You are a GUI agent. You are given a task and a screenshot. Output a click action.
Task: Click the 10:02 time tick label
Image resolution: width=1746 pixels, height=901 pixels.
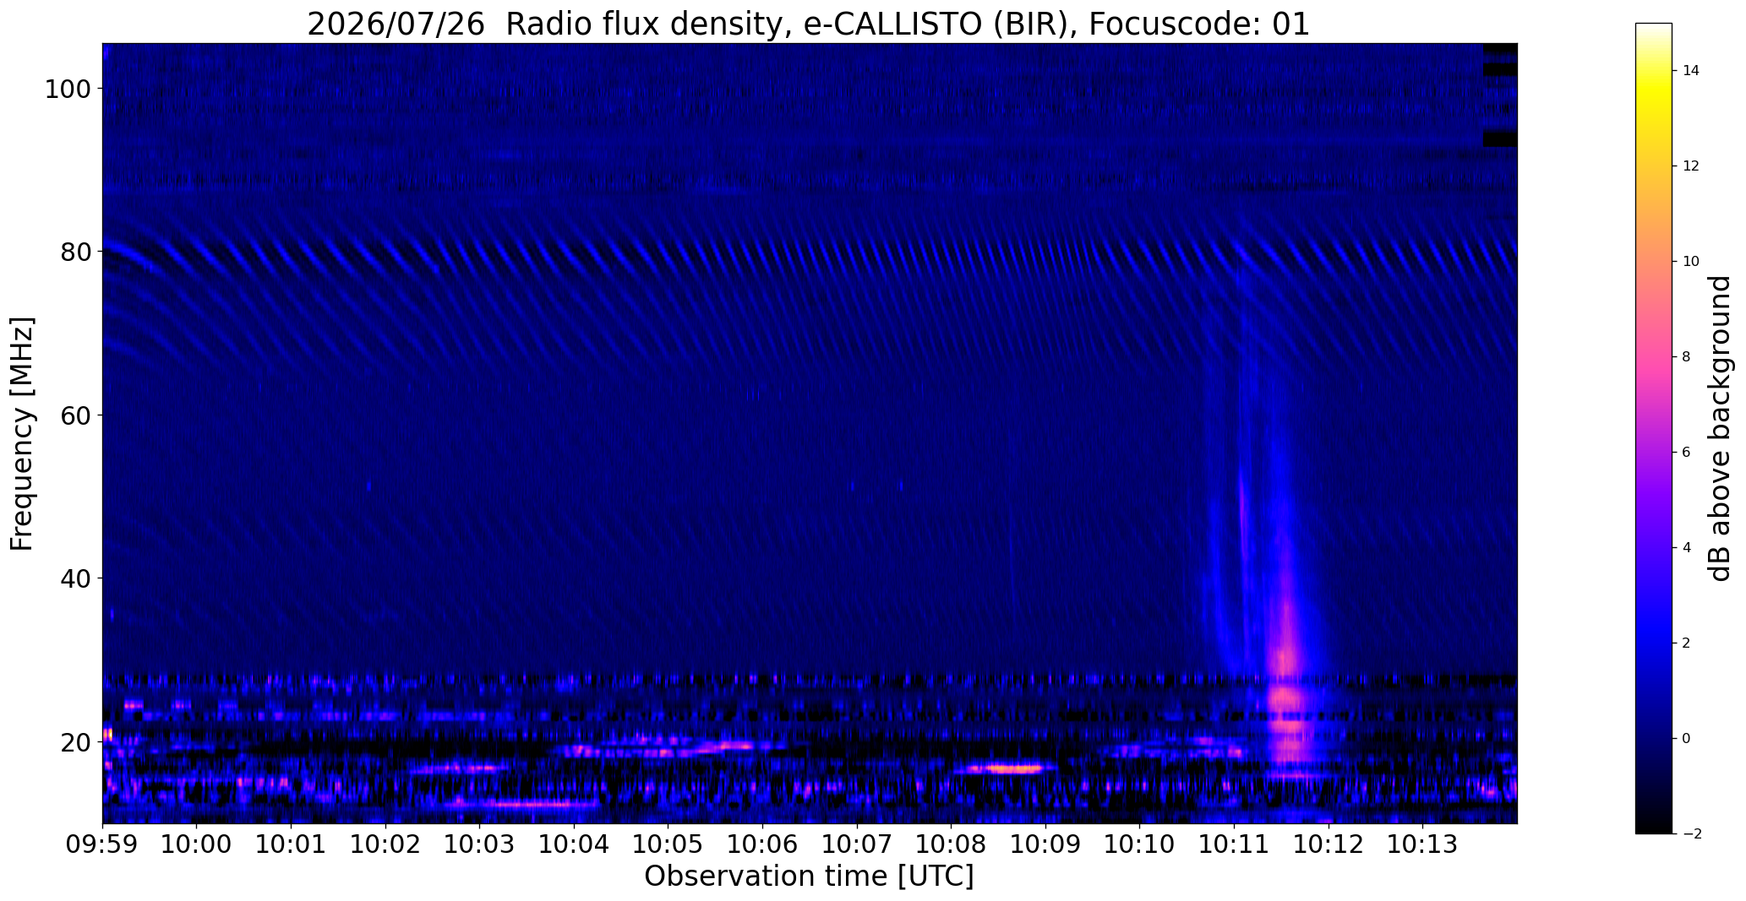[386, 844]
